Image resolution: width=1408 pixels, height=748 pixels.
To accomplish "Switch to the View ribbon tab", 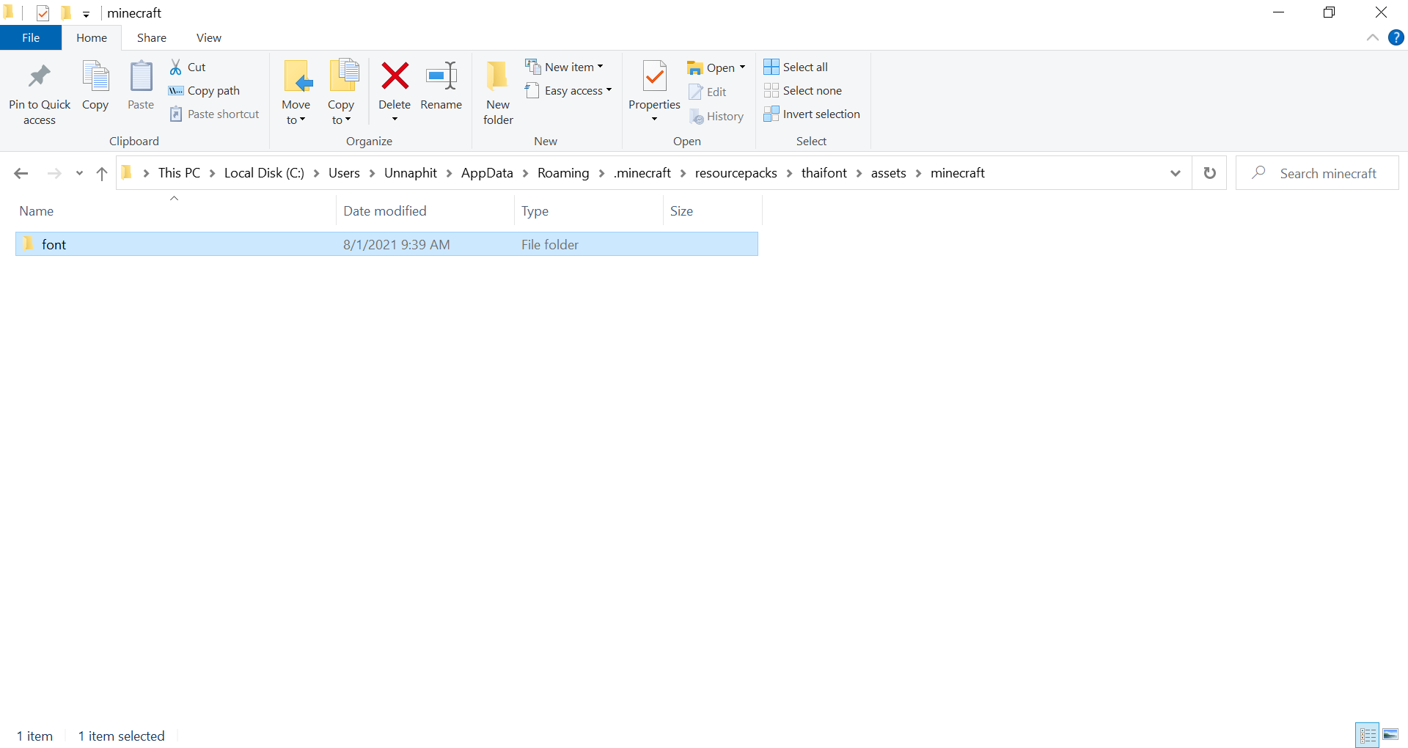I will pyautogui.click(x=209, y=37).
